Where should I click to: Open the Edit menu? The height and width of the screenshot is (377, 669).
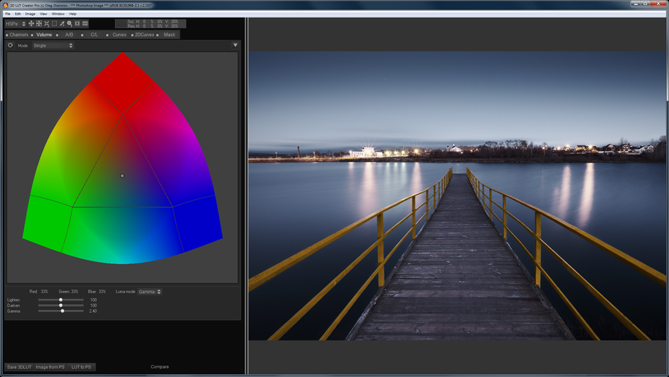click(18, 13)
